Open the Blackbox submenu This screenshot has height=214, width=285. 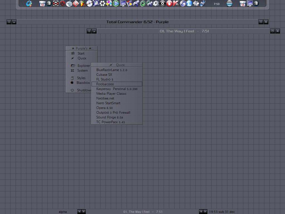(79, 82)
